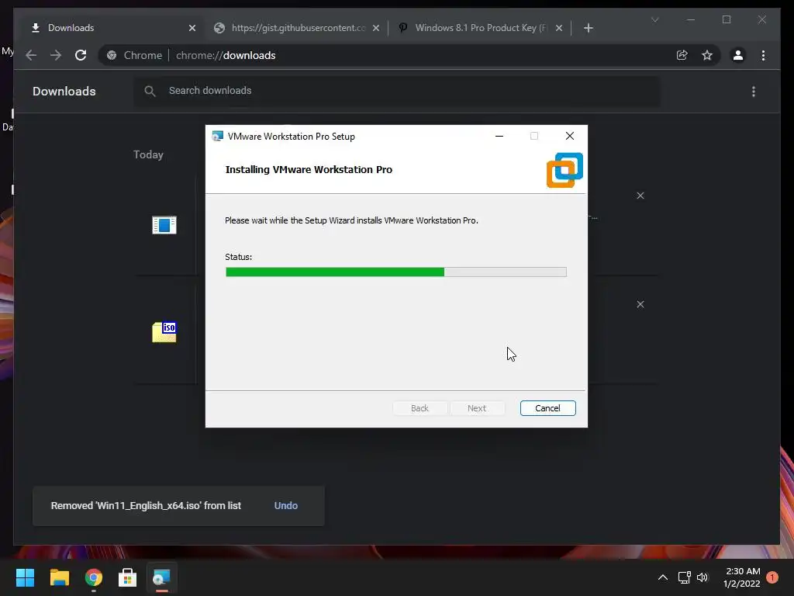Viewport: 794px width, 596px height.
Task: Bookmark this page with the star icon
Action: coord(707,55)
